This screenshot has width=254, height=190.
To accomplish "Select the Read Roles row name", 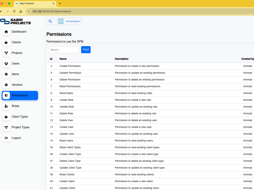I will pos(66,93).
